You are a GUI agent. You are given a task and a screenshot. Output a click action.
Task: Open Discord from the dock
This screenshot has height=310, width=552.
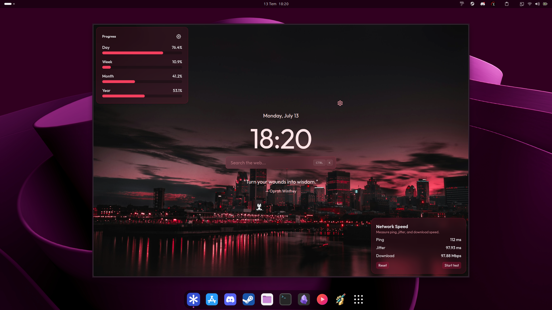pyautogui.click(x=230, y=299)
